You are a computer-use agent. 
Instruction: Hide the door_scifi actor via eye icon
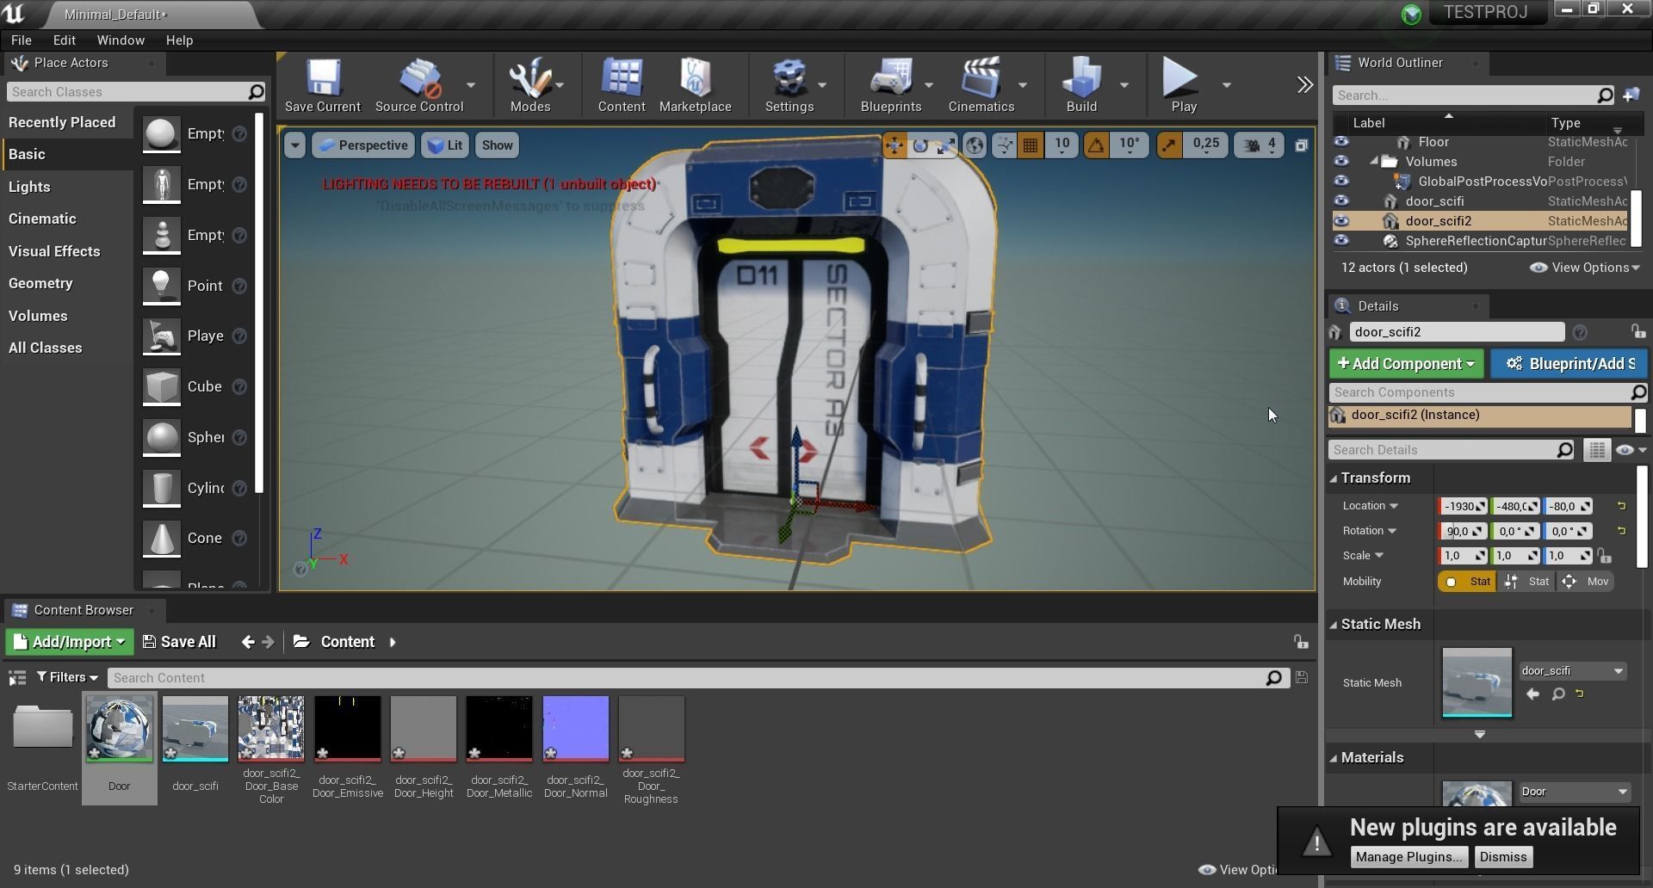pos(1341,201)
